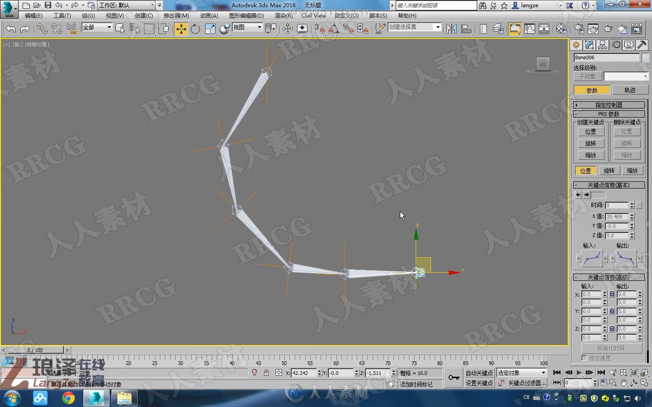Click 旋转 under 创建关键点
The width and height of the screenshot is (652, 407).
590,143
